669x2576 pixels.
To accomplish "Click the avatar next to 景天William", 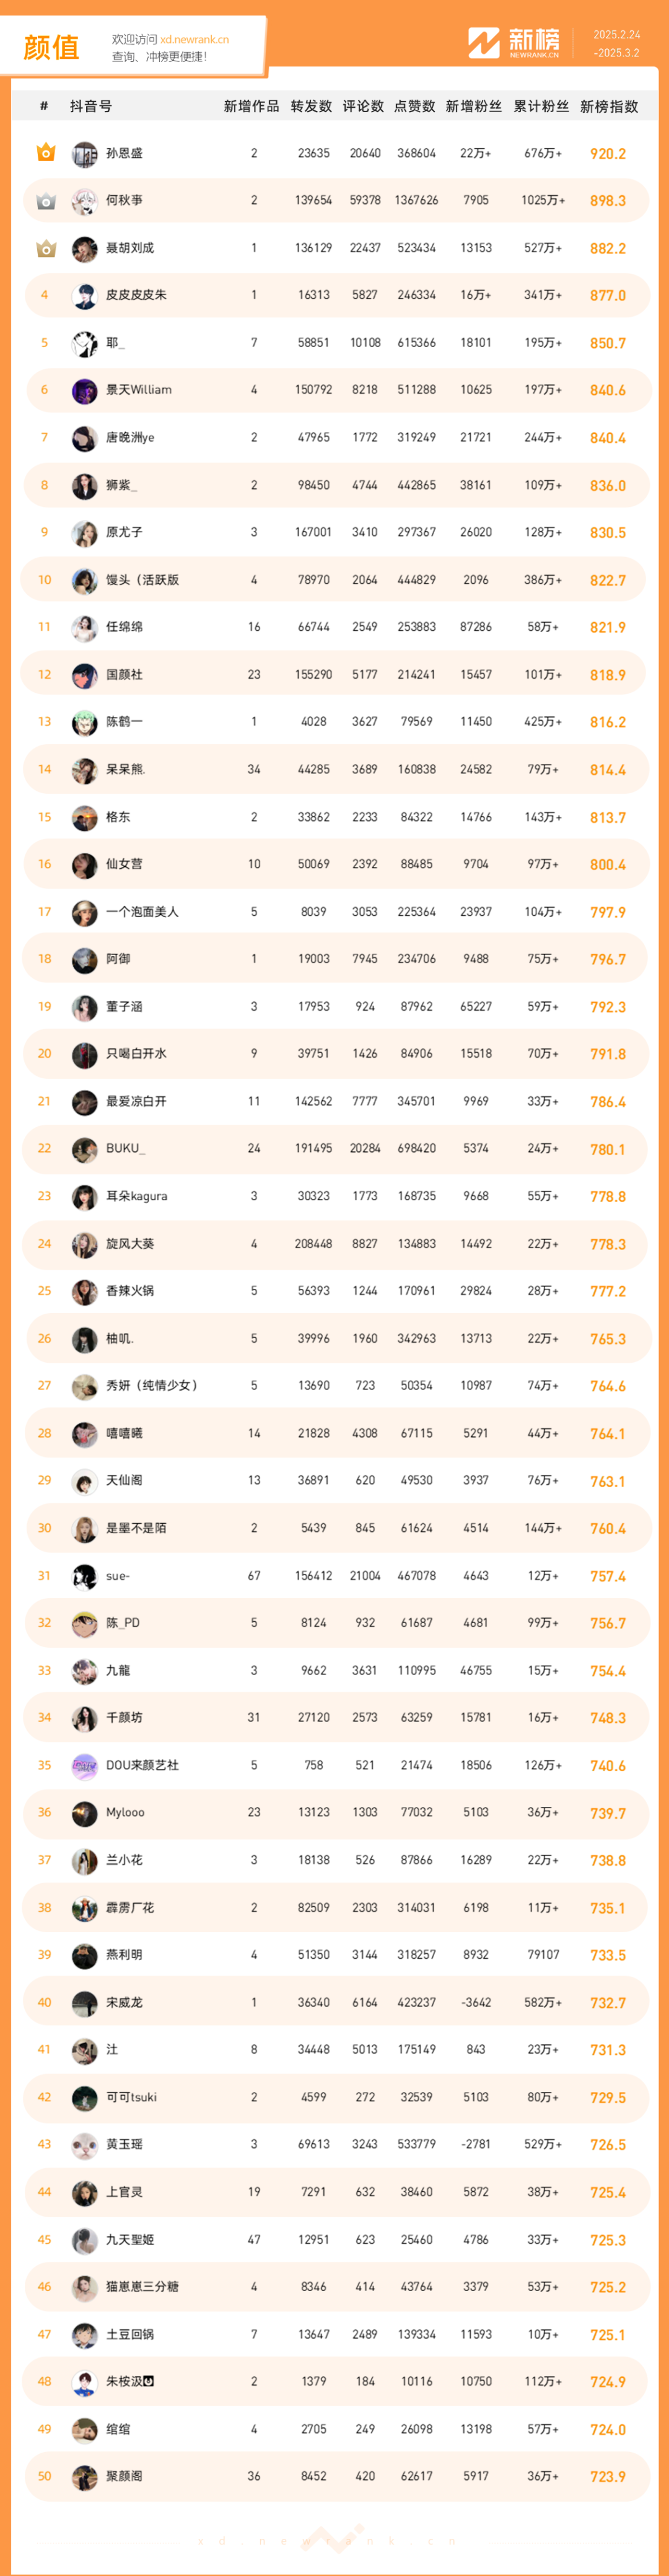I will 84,390.
